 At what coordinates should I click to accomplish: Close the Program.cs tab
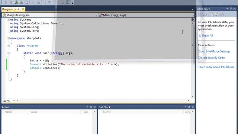pyautogui.click(x=23, y=9)
